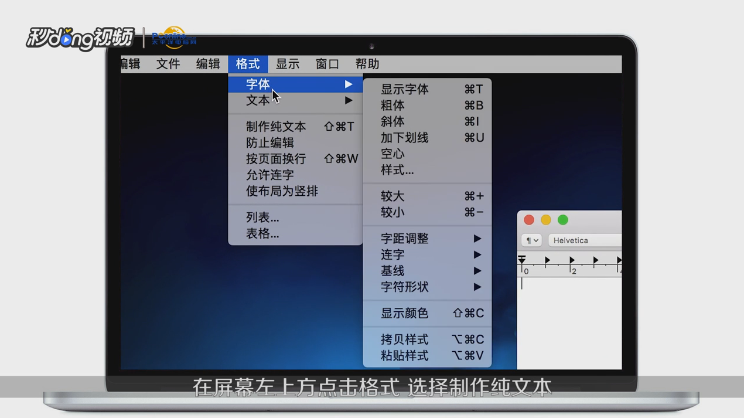The height and width of the screenshot is (418, 744).
Task: Select 按页面换行 menu item
Action: (295, 159)
